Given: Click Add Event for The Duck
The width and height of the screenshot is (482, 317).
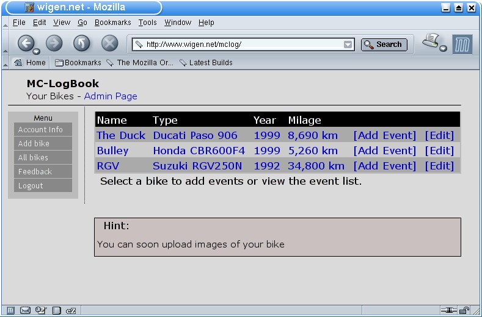Looking at the screenshot, I should point(384,135).
